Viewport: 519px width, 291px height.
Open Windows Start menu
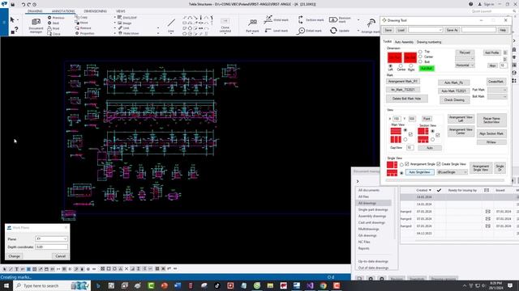coord(6,285)
